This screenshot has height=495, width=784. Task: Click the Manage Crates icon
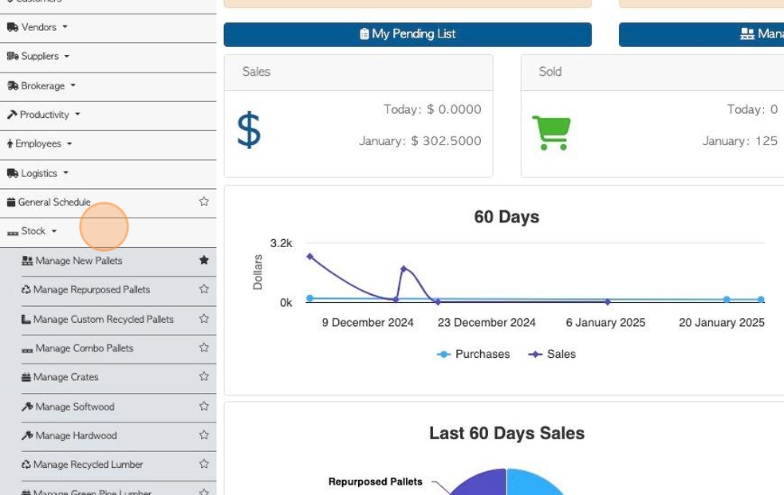click(26, 376)
